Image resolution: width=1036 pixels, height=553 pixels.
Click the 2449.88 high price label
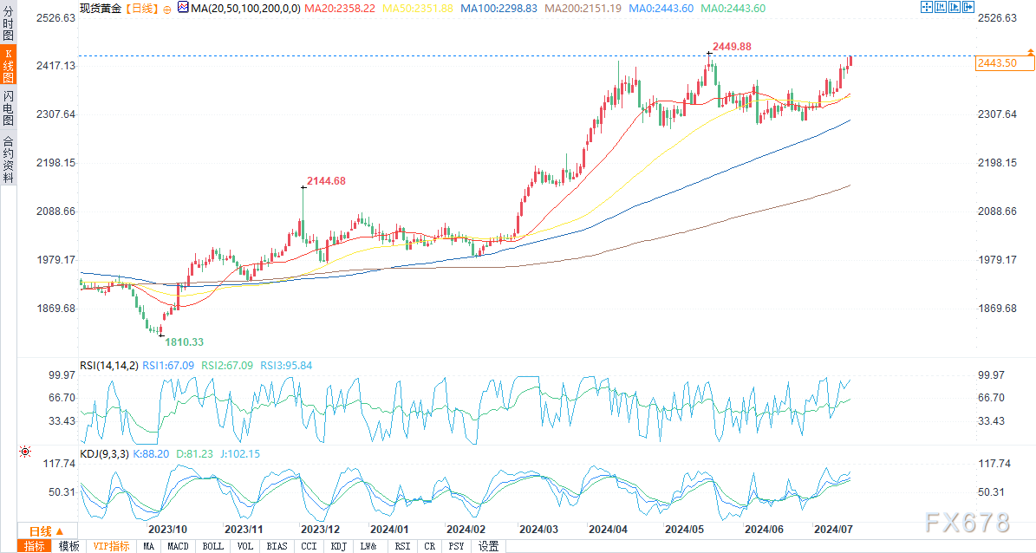point(732,46)
